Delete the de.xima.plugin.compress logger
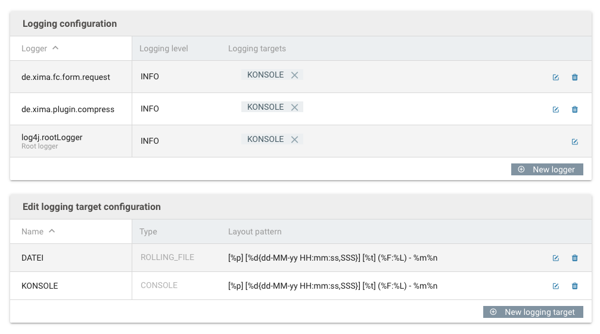 tap(575, 110)
